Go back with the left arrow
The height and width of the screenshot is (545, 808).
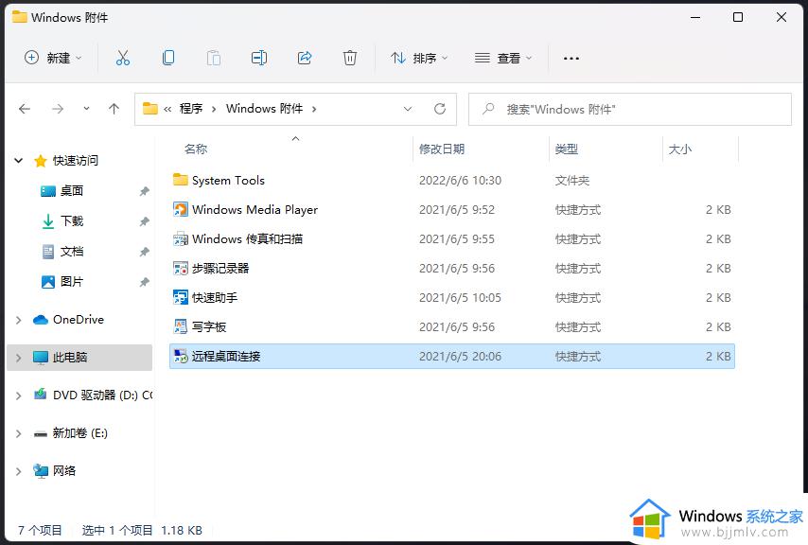click(x=25, y=109)
